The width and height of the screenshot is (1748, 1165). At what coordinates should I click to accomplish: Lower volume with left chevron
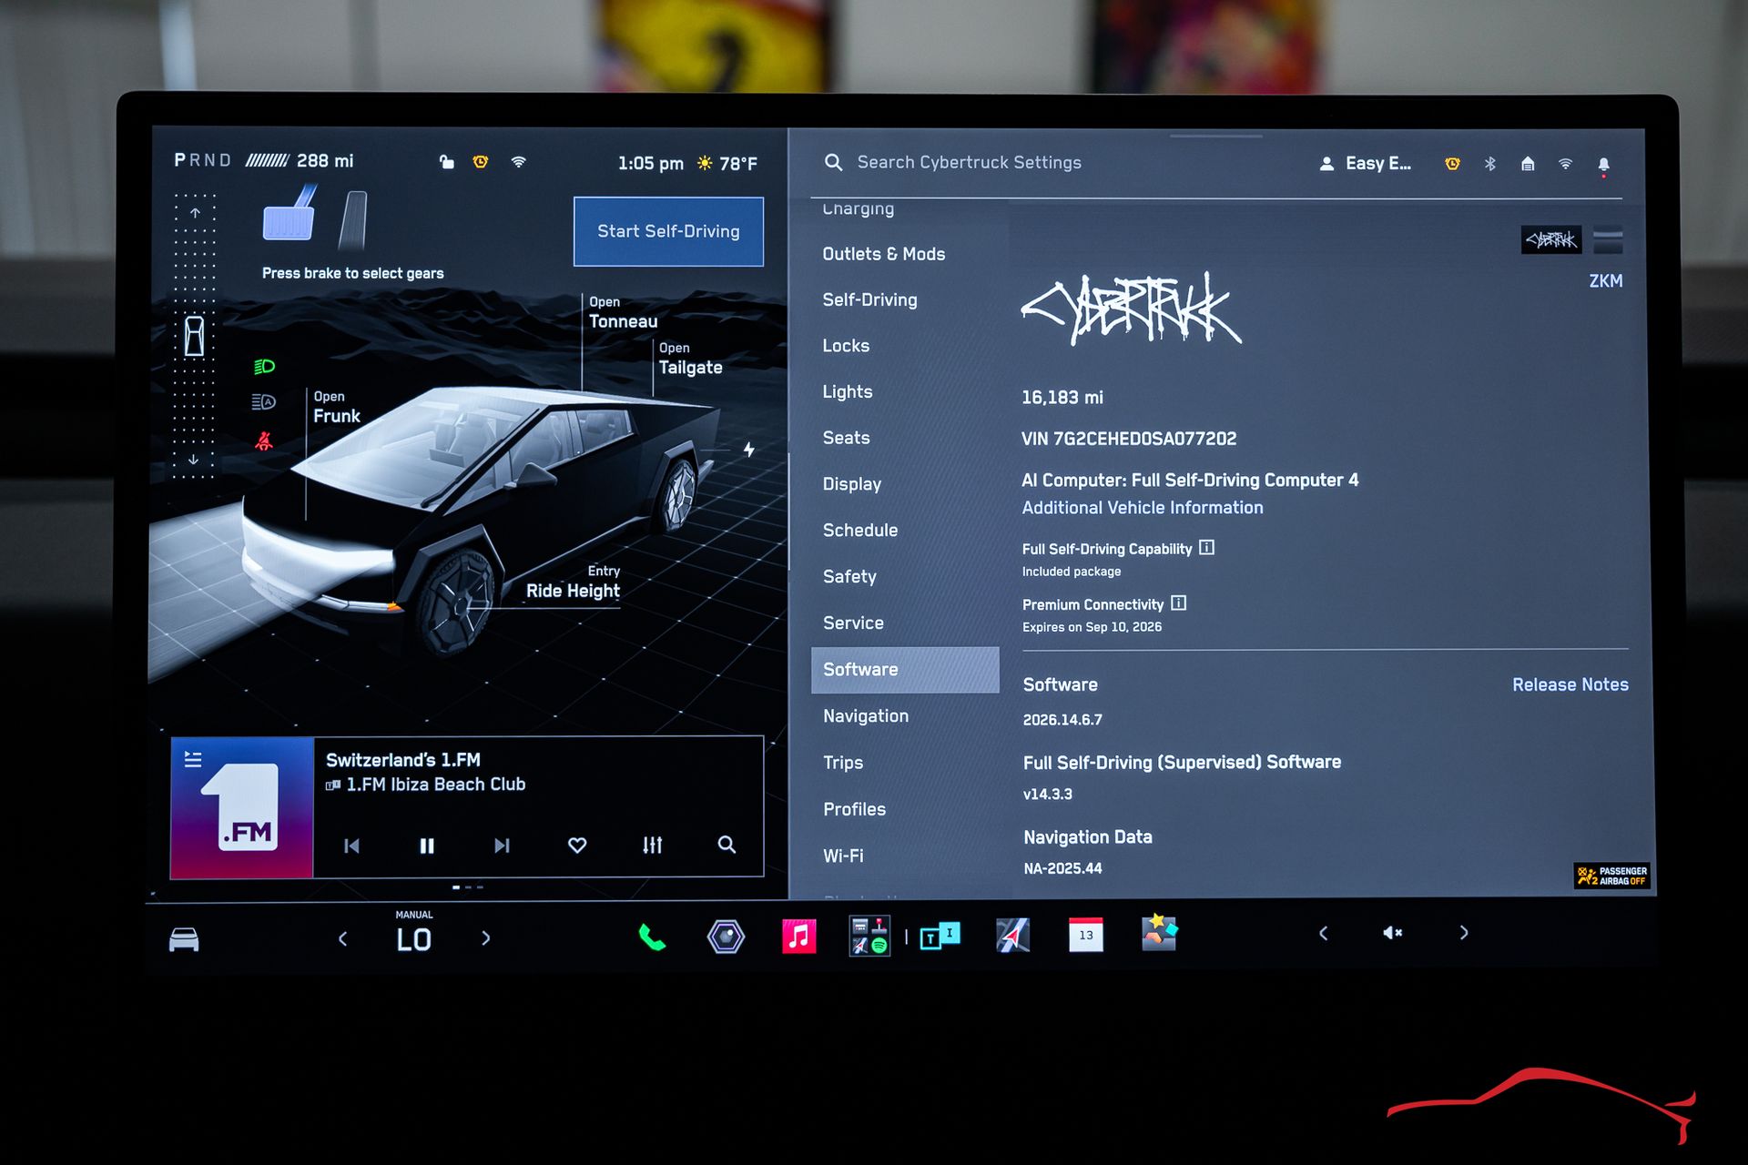coord(1324,933)
